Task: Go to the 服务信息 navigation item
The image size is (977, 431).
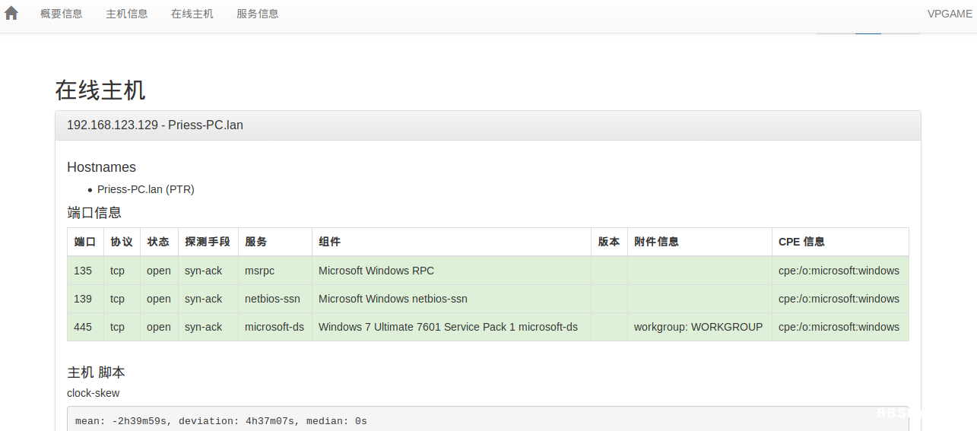Action: pos(258,14)
